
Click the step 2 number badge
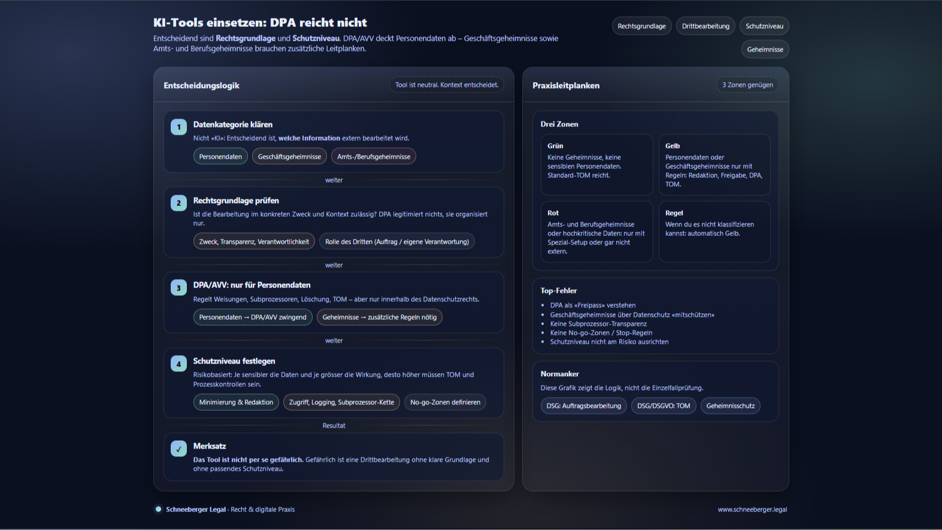point(178,203)
